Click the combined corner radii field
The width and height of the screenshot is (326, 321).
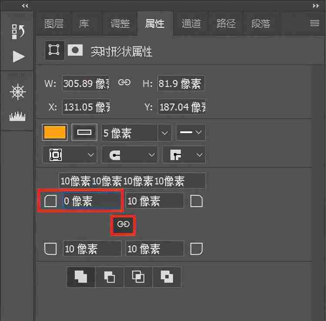click(132, 181)
